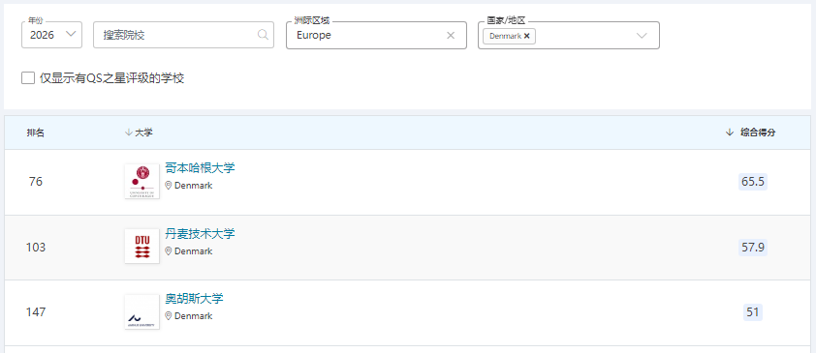Open the DTU logo thumbnail
The height and width of the screenshot is (353, 816).
point(142,246)
